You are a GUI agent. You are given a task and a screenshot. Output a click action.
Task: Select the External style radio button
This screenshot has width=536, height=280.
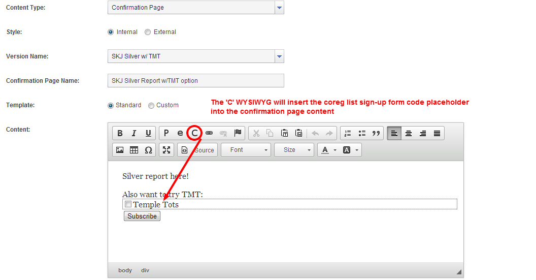148,32
